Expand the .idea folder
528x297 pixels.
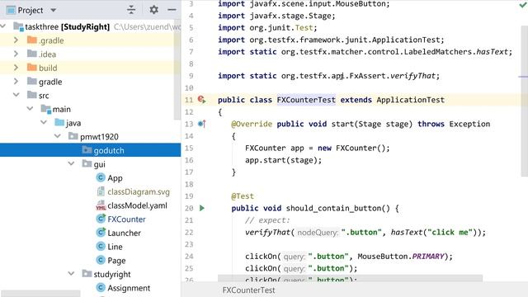point(16,54)
